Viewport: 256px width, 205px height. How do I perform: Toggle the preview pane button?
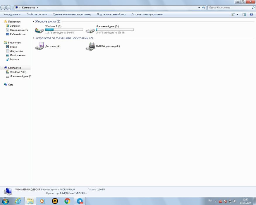pos(244,14)
